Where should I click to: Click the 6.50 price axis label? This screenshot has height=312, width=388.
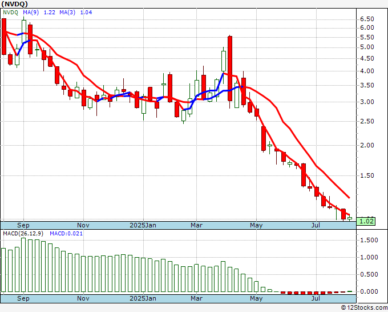pyautogui.click(x=367, y=19)
